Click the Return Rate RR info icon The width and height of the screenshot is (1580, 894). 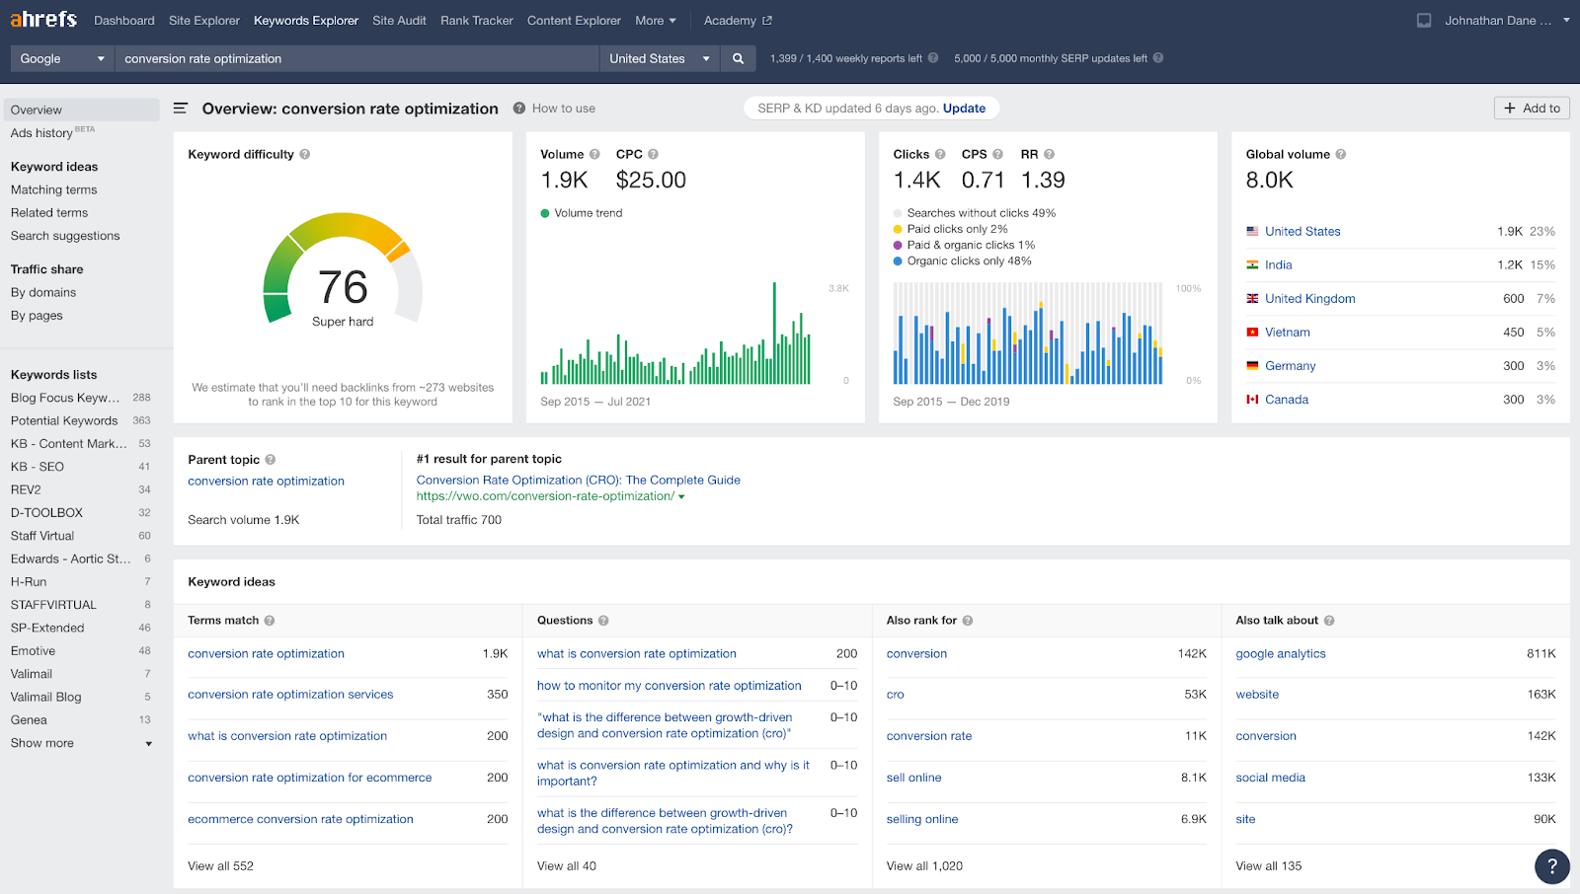coord(1050,154)
